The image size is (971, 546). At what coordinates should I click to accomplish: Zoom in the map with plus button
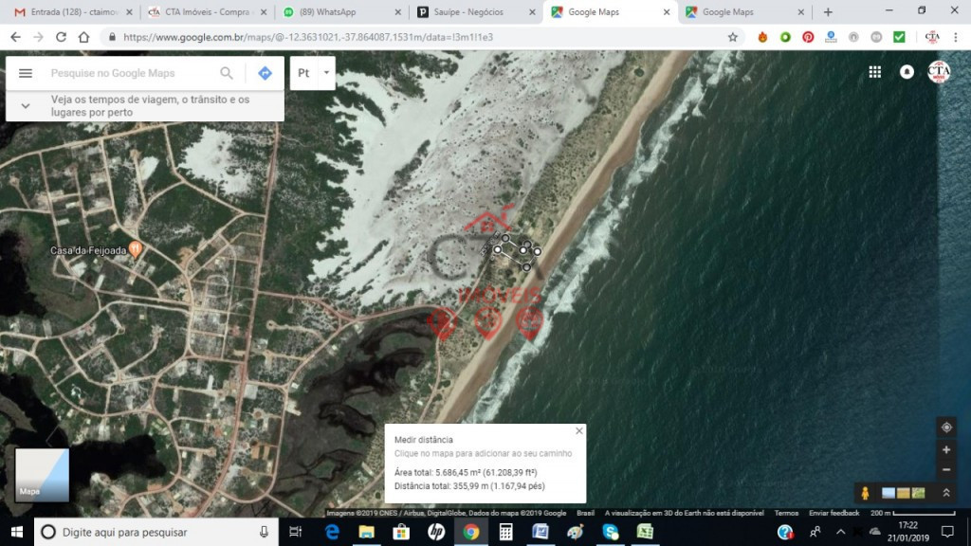tap(945, 450)
